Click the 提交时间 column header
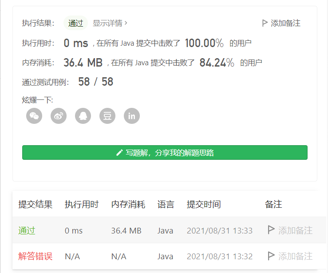This screenshot has height=273, width=328. (204, 204)
